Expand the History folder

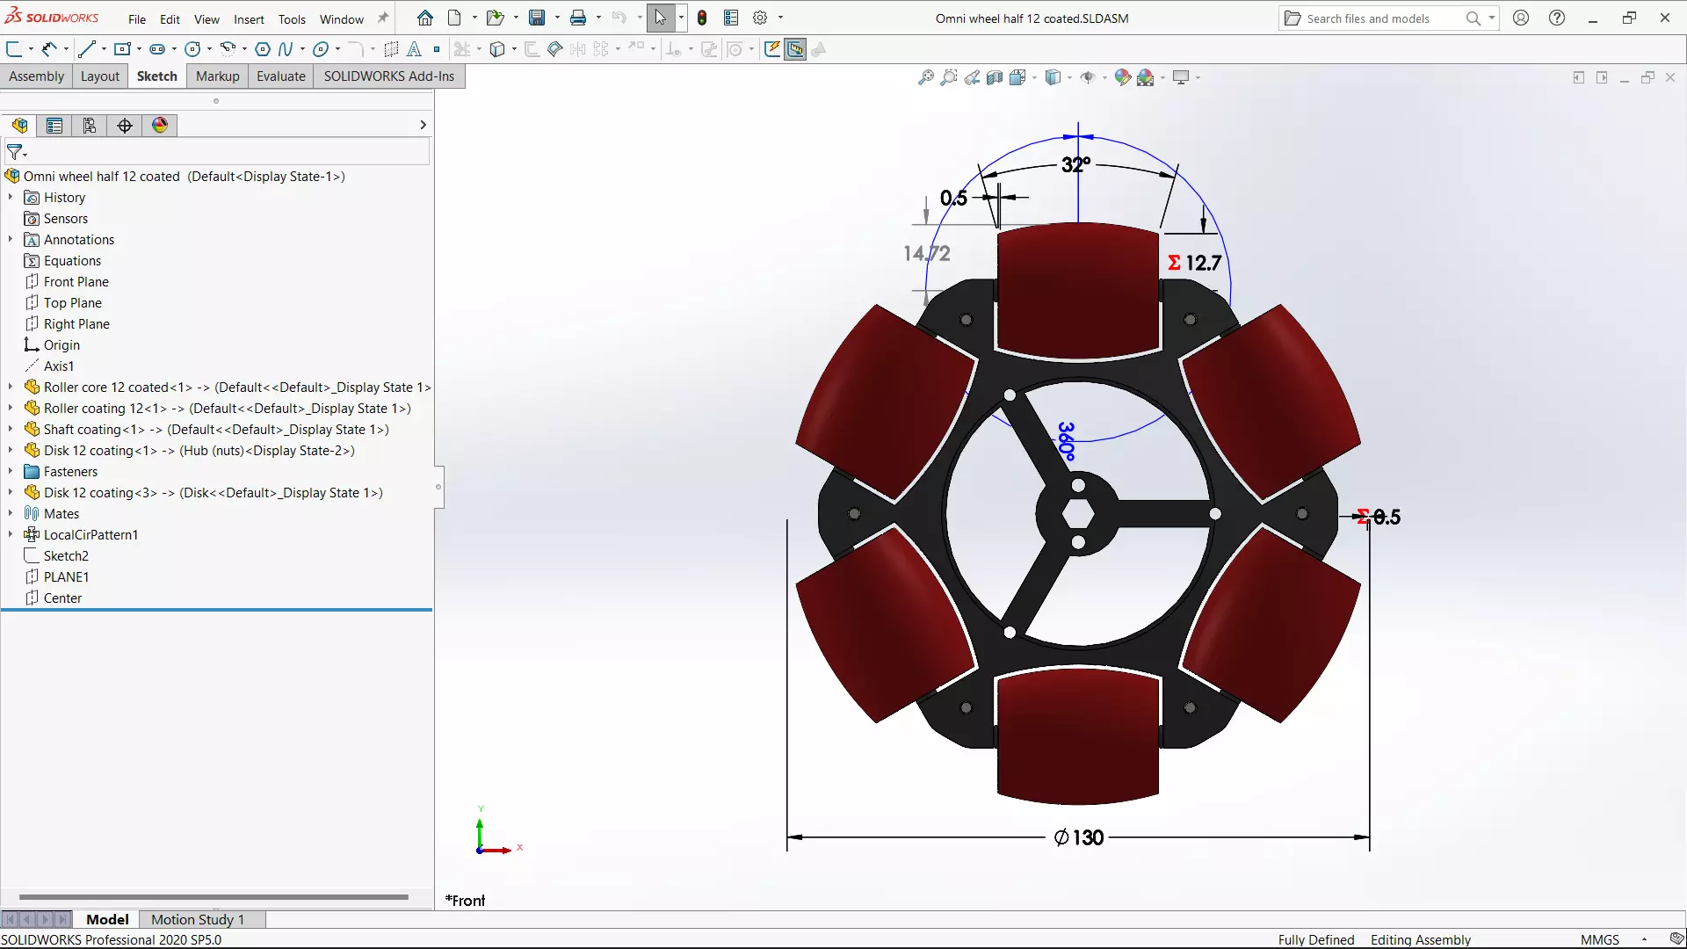click(11, 197)
